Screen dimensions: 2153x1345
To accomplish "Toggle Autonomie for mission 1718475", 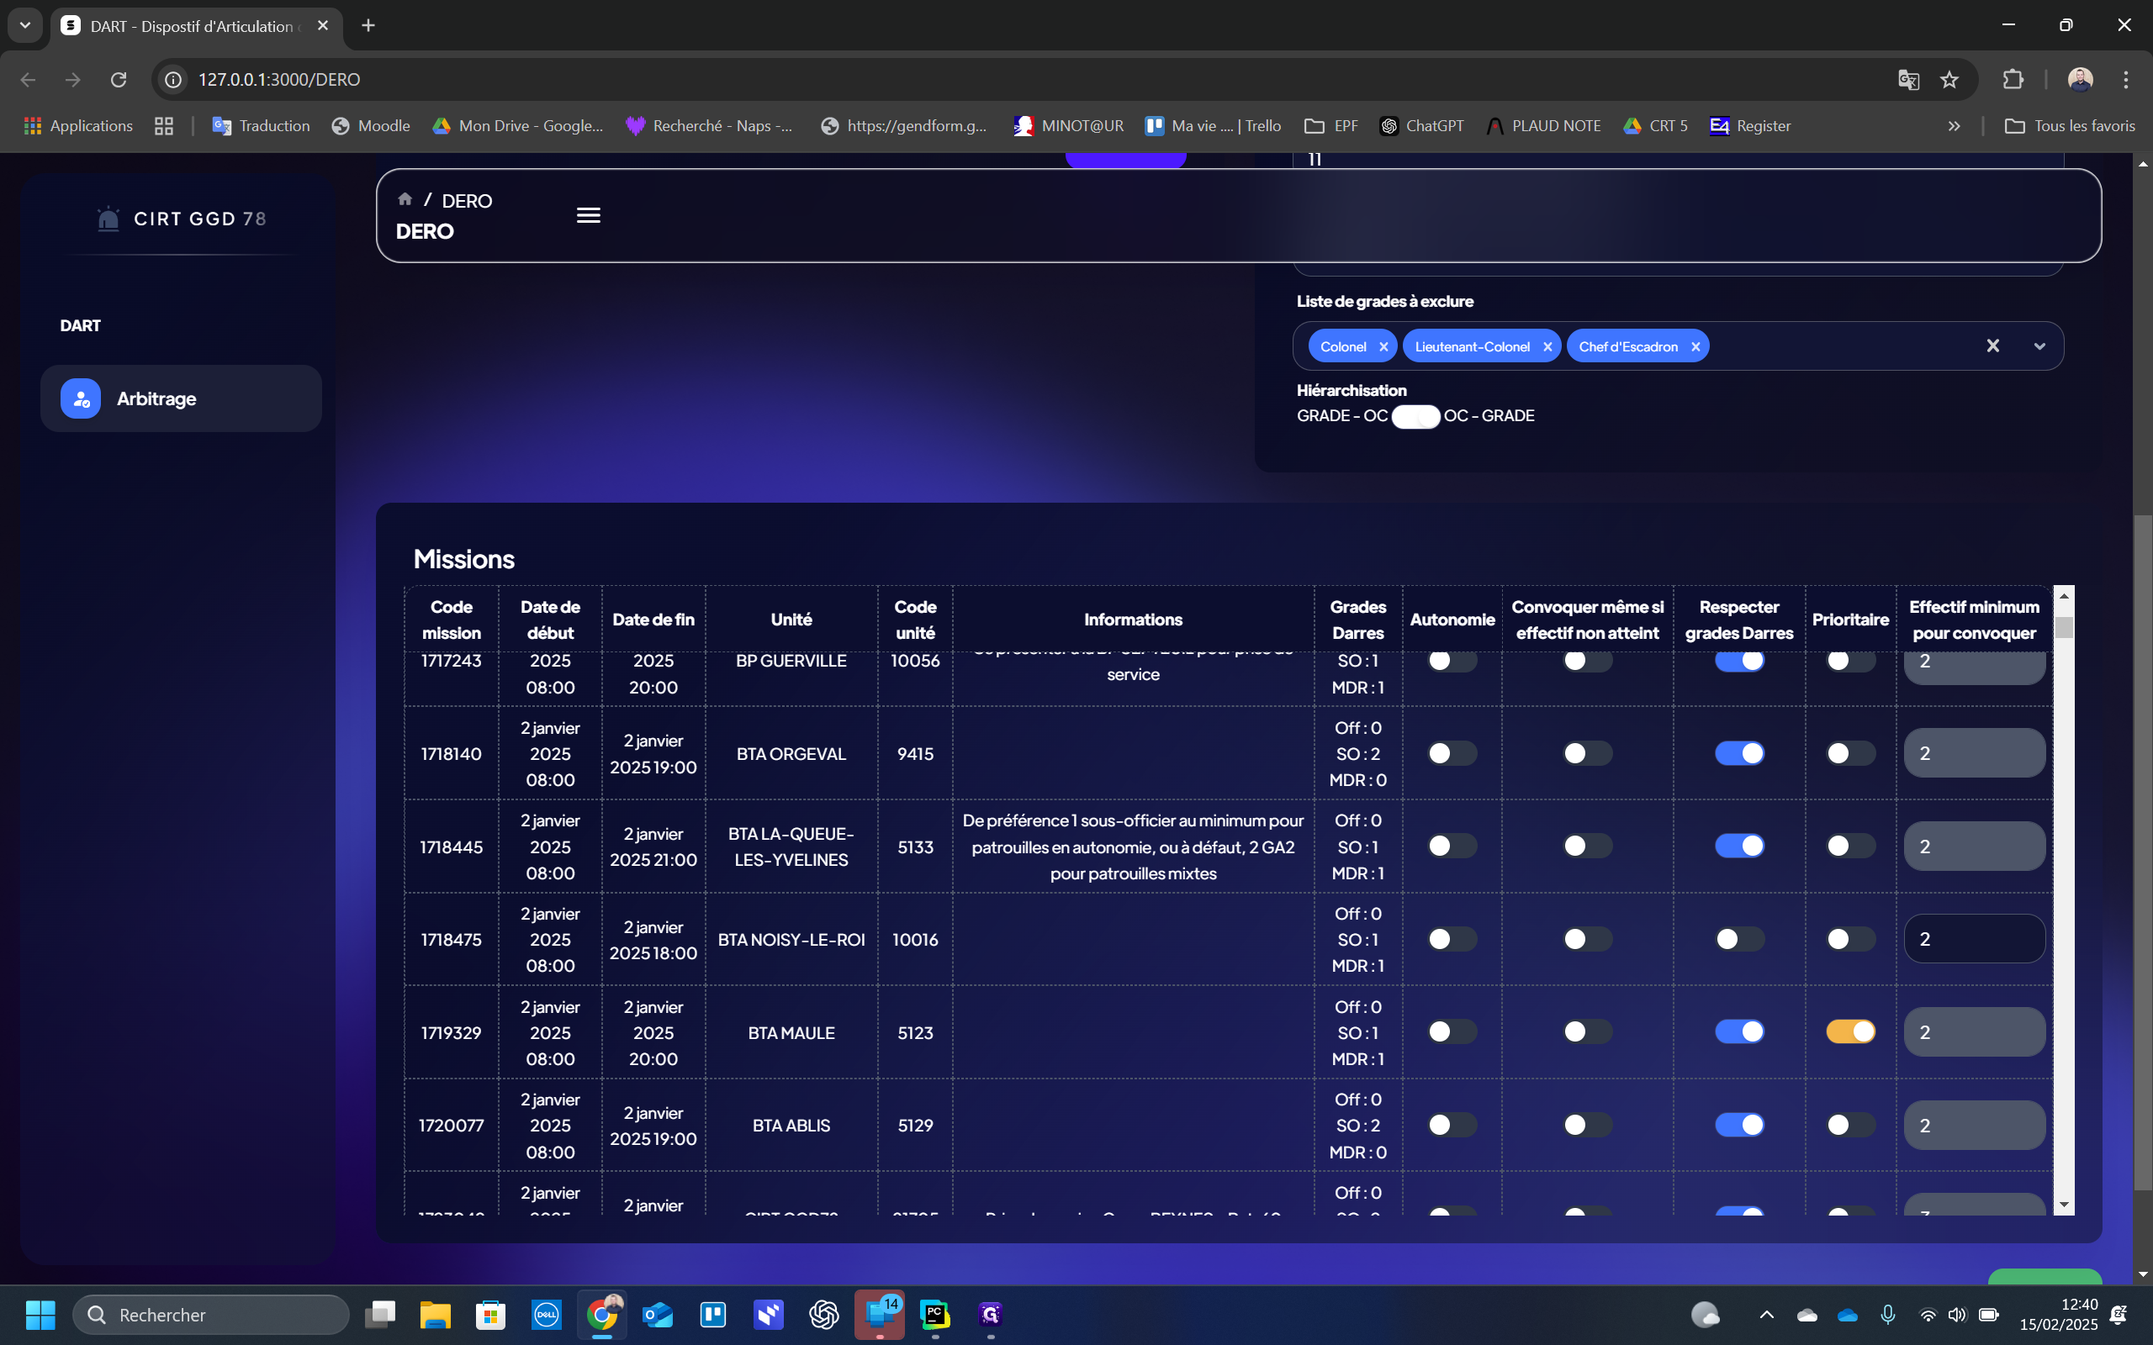I will pyautogui.click(x=1452, y=939).
